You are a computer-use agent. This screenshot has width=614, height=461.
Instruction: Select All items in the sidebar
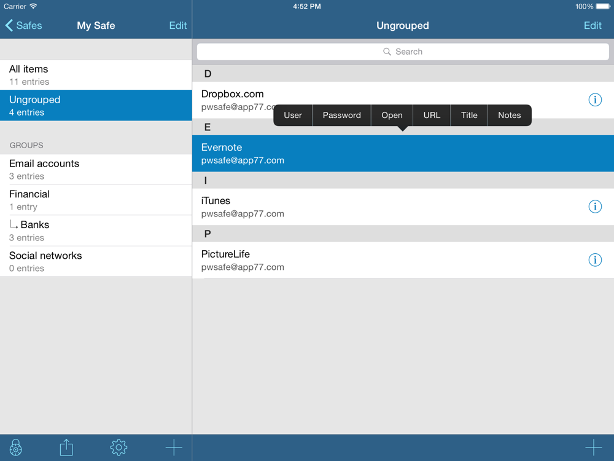click(96, 75)
